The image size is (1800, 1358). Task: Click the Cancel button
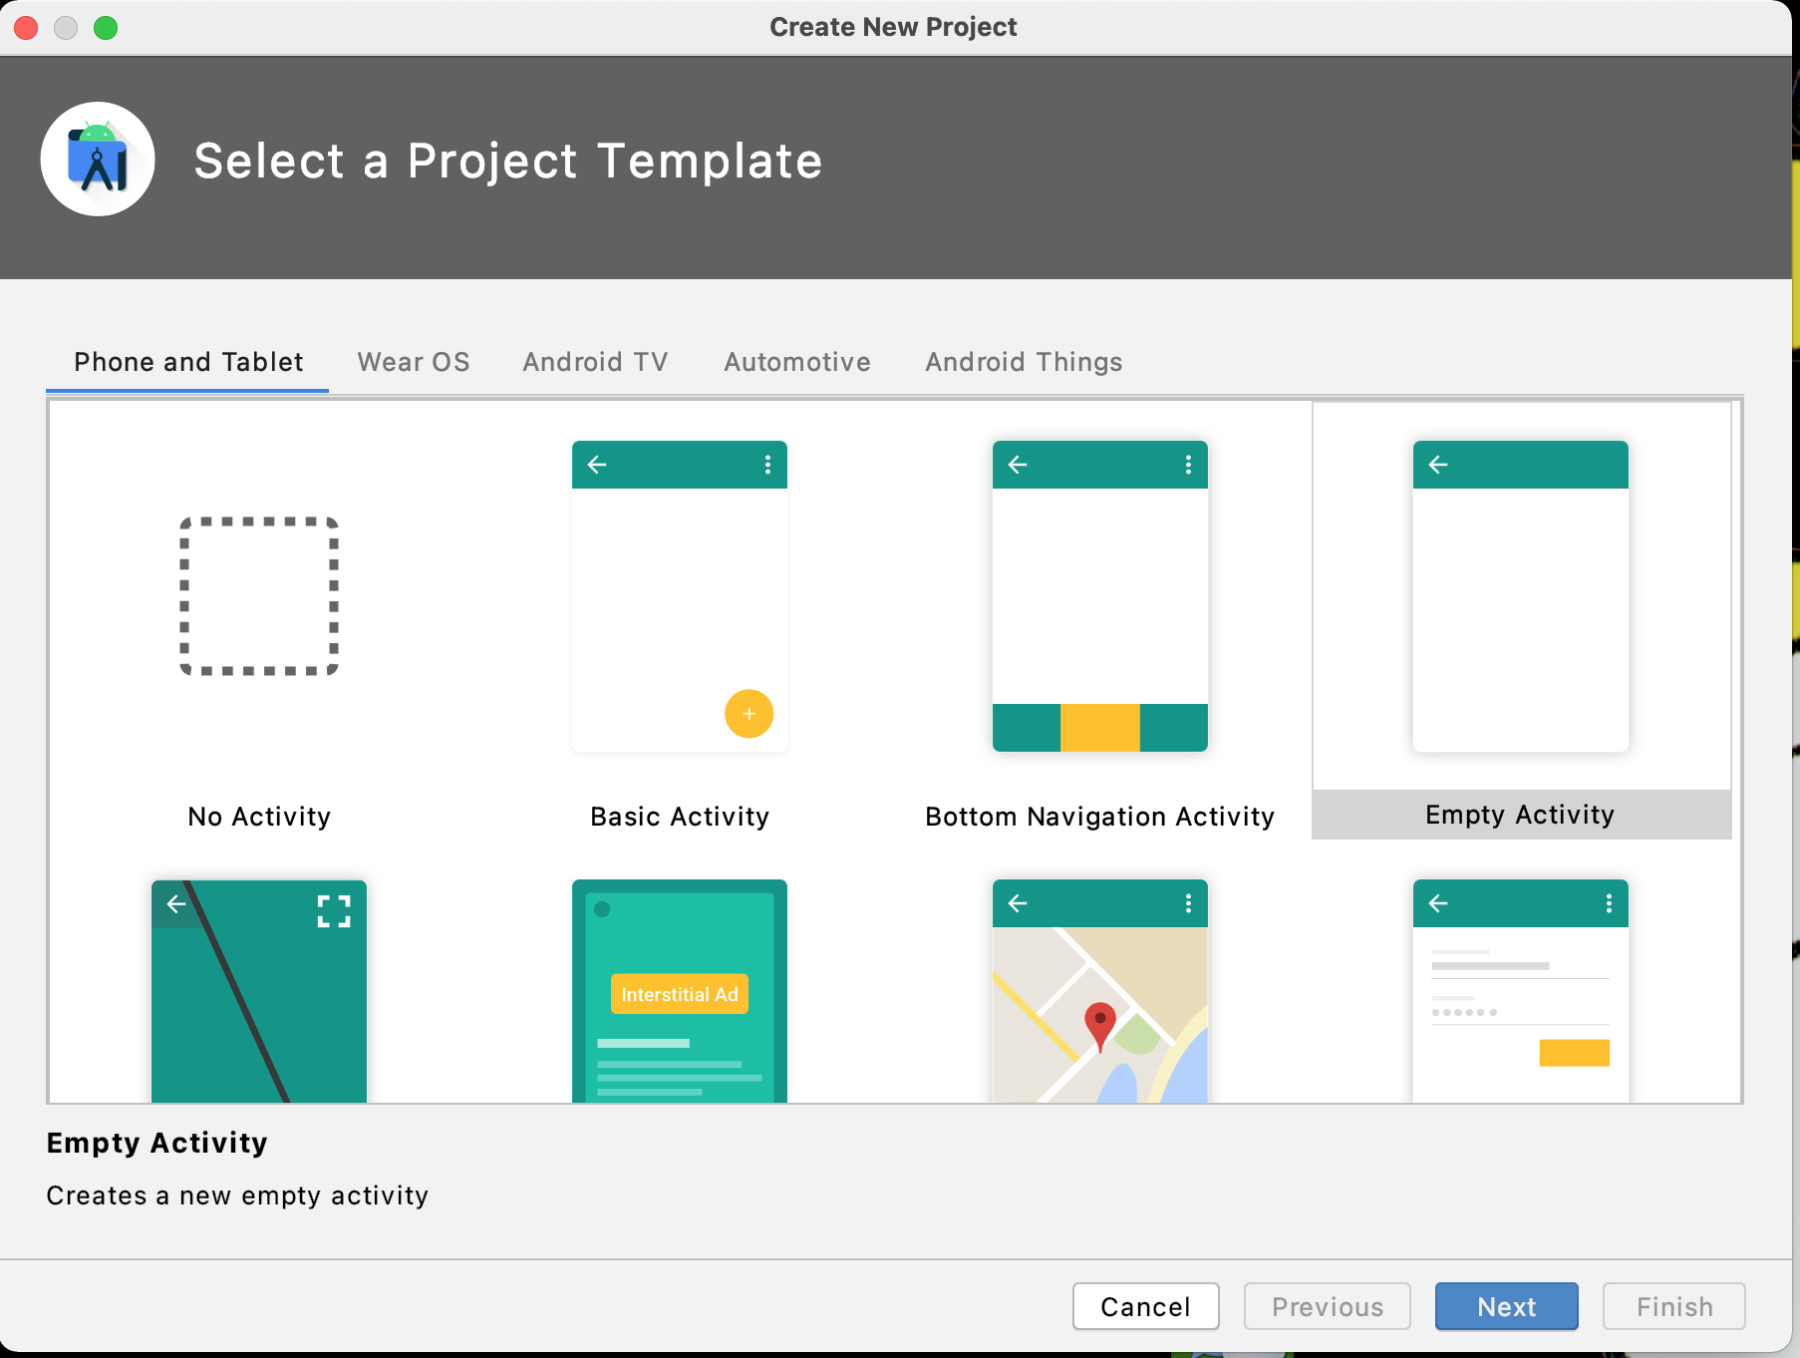tap(1145, 1306)
